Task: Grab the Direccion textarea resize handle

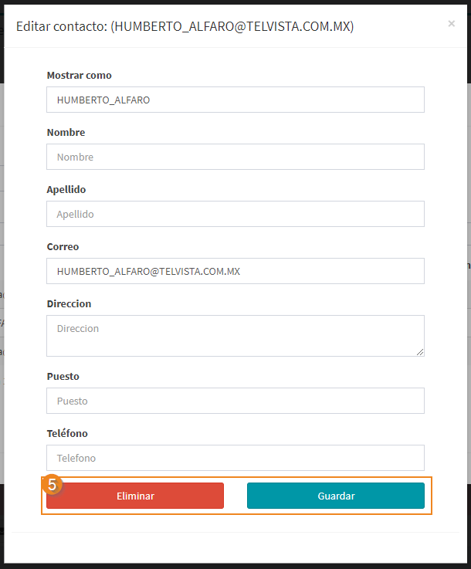Action: pos(420,352)
